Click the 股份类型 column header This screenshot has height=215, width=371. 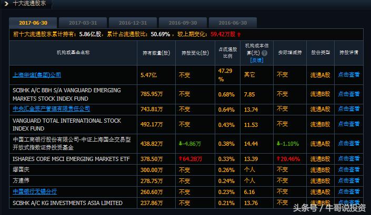(x=320, y=52)
